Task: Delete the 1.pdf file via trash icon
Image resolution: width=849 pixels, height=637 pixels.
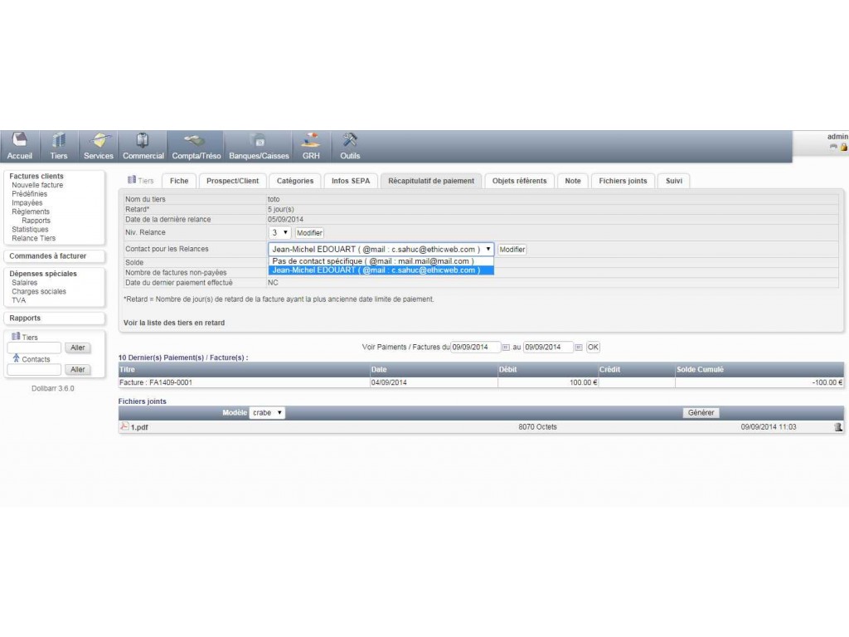Action: (x=838, y=427)
